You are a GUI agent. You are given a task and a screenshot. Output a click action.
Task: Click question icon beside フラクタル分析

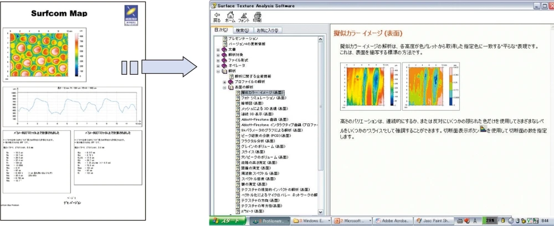(x=238, y=141)
